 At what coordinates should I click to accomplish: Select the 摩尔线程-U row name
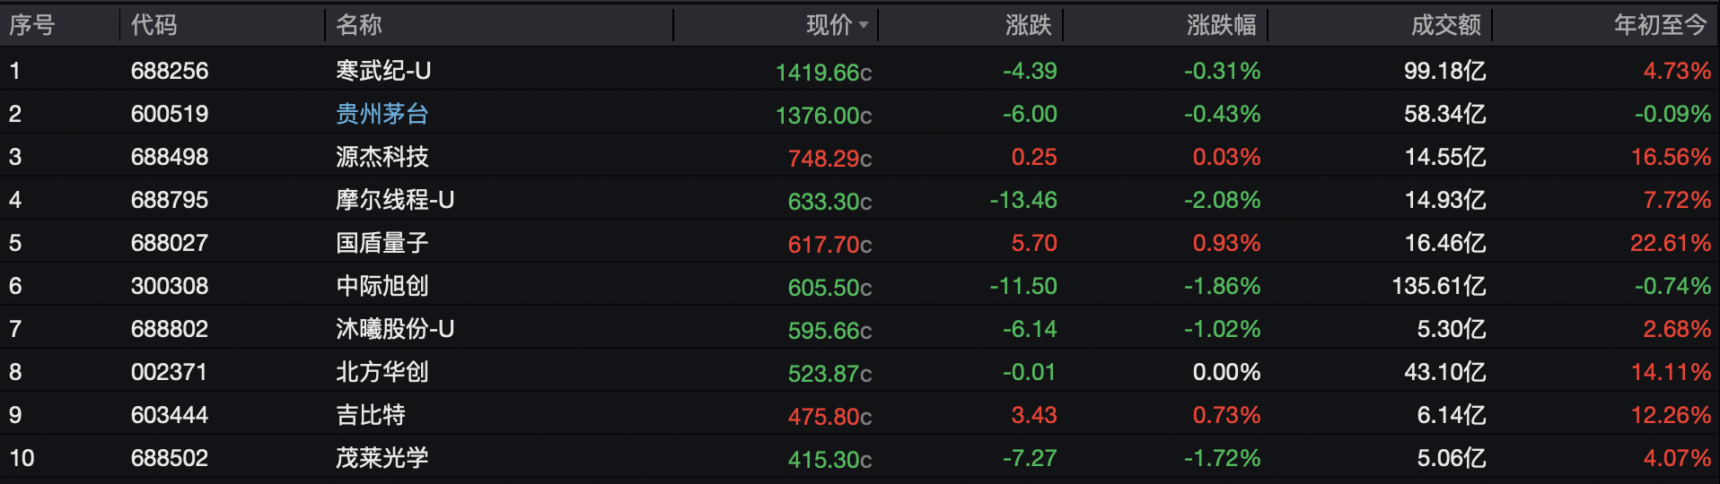(395, 200)
